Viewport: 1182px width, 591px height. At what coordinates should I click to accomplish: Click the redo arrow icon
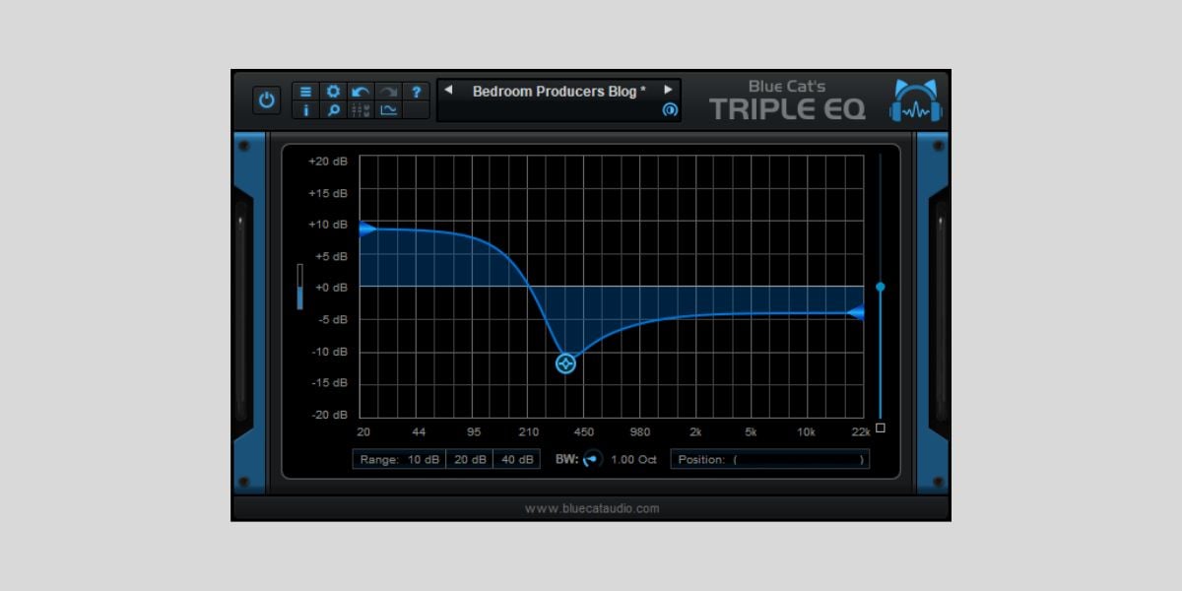pyautogui.click(x=388, y=92)
